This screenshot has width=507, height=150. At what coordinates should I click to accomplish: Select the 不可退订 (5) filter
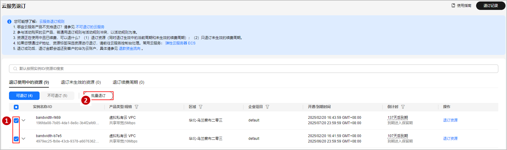coord(57,96)
